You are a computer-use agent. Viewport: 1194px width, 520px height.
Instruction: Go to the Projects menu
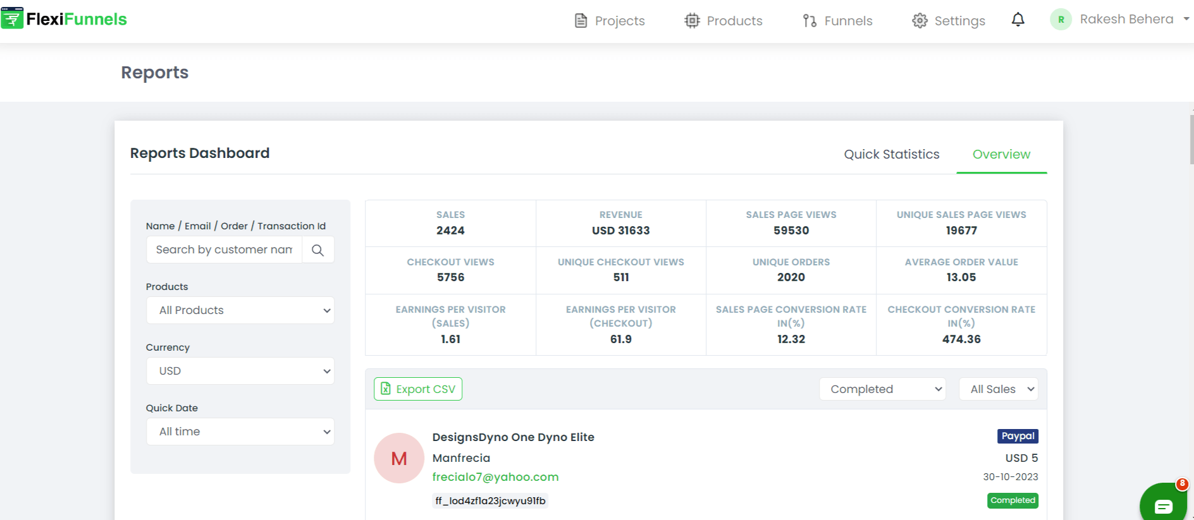tap(610, 21)
